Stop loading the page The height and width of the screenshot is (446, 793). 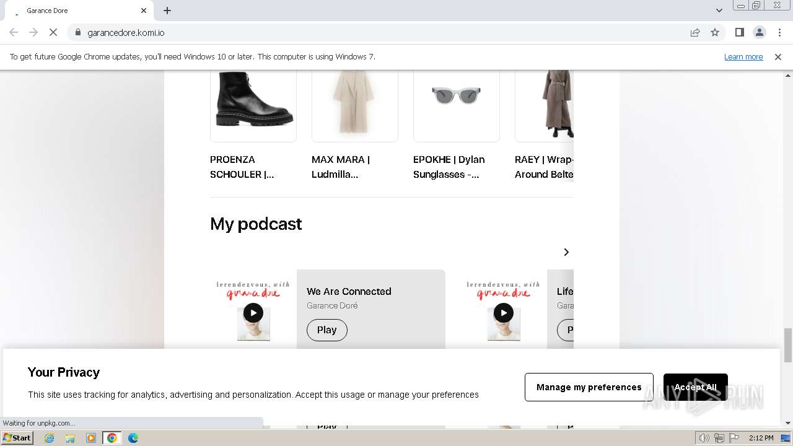(53, 32)
